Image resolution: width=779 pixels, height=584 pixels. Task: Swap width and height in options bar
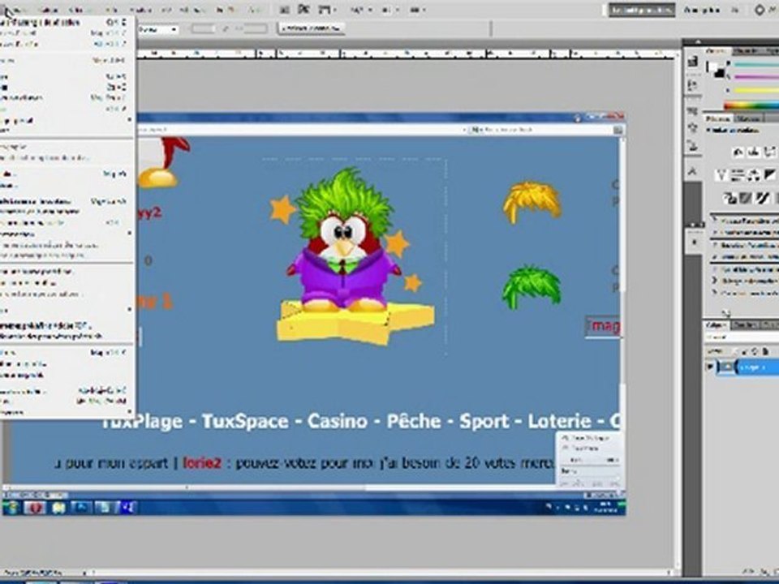pyautogui.click(x=226, y=29)
